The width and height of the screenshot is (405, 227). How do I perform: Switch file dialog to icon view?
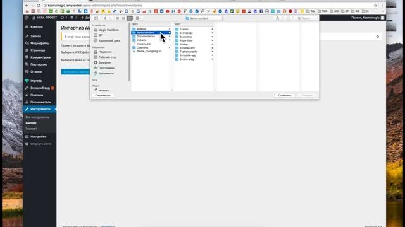tap(118, 18)
